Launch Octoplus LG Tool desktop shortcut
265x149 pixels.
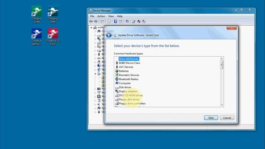[x=53, y=37]
